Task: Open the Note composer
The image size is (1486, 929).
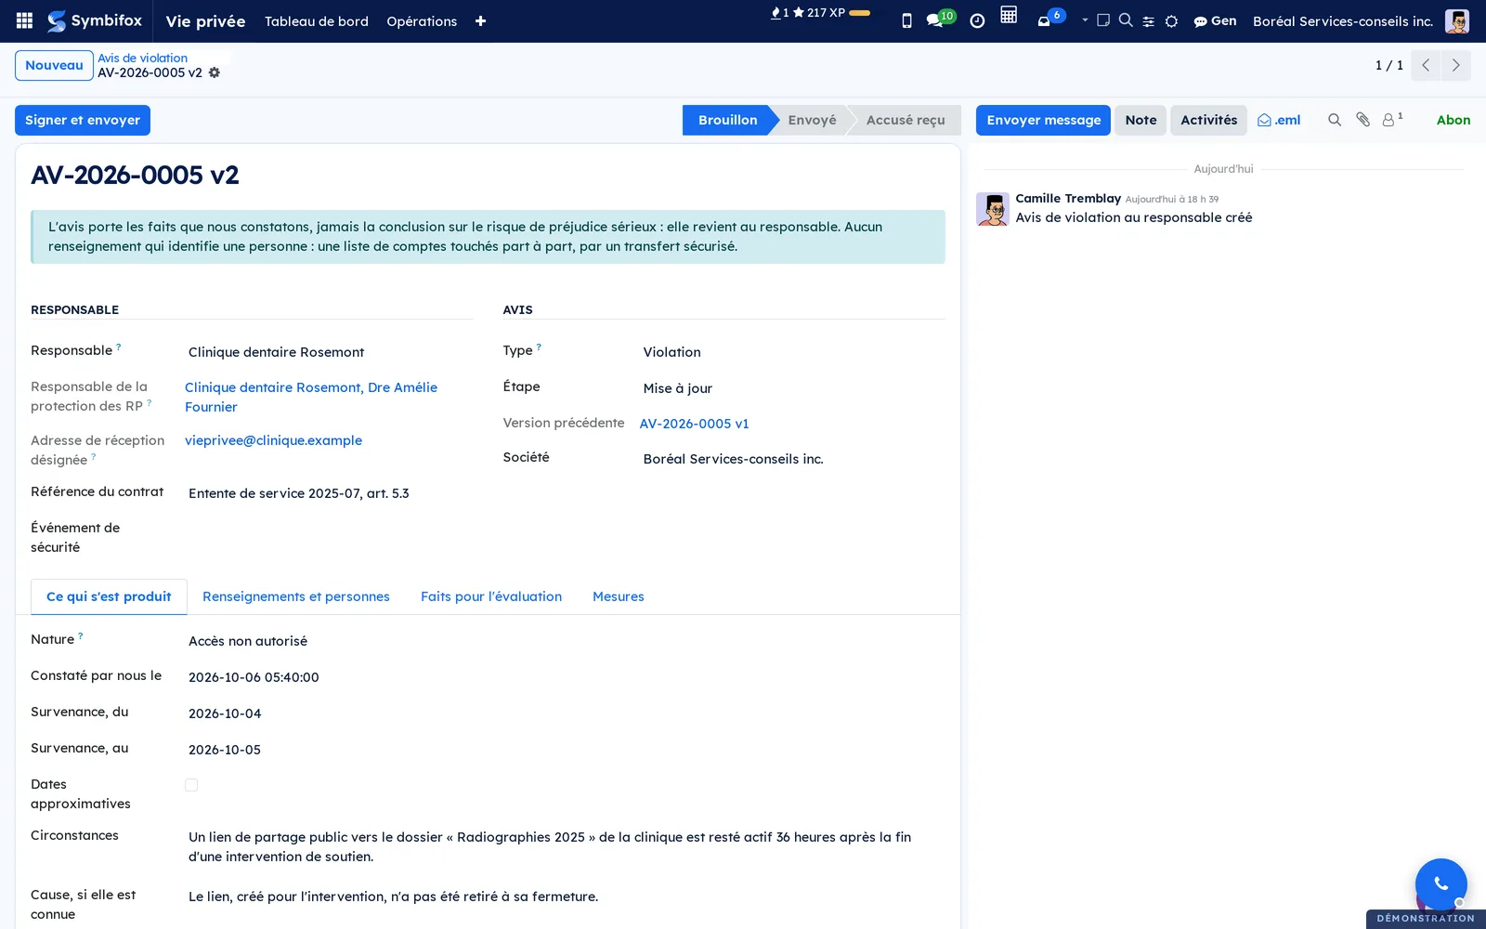Action: coord(1141,120)
